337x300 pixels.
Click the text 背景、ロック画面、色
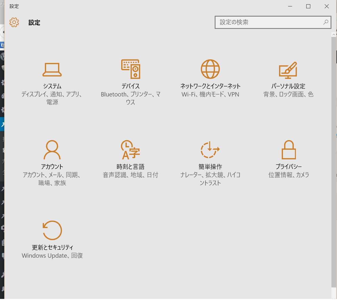click(288, 94)
